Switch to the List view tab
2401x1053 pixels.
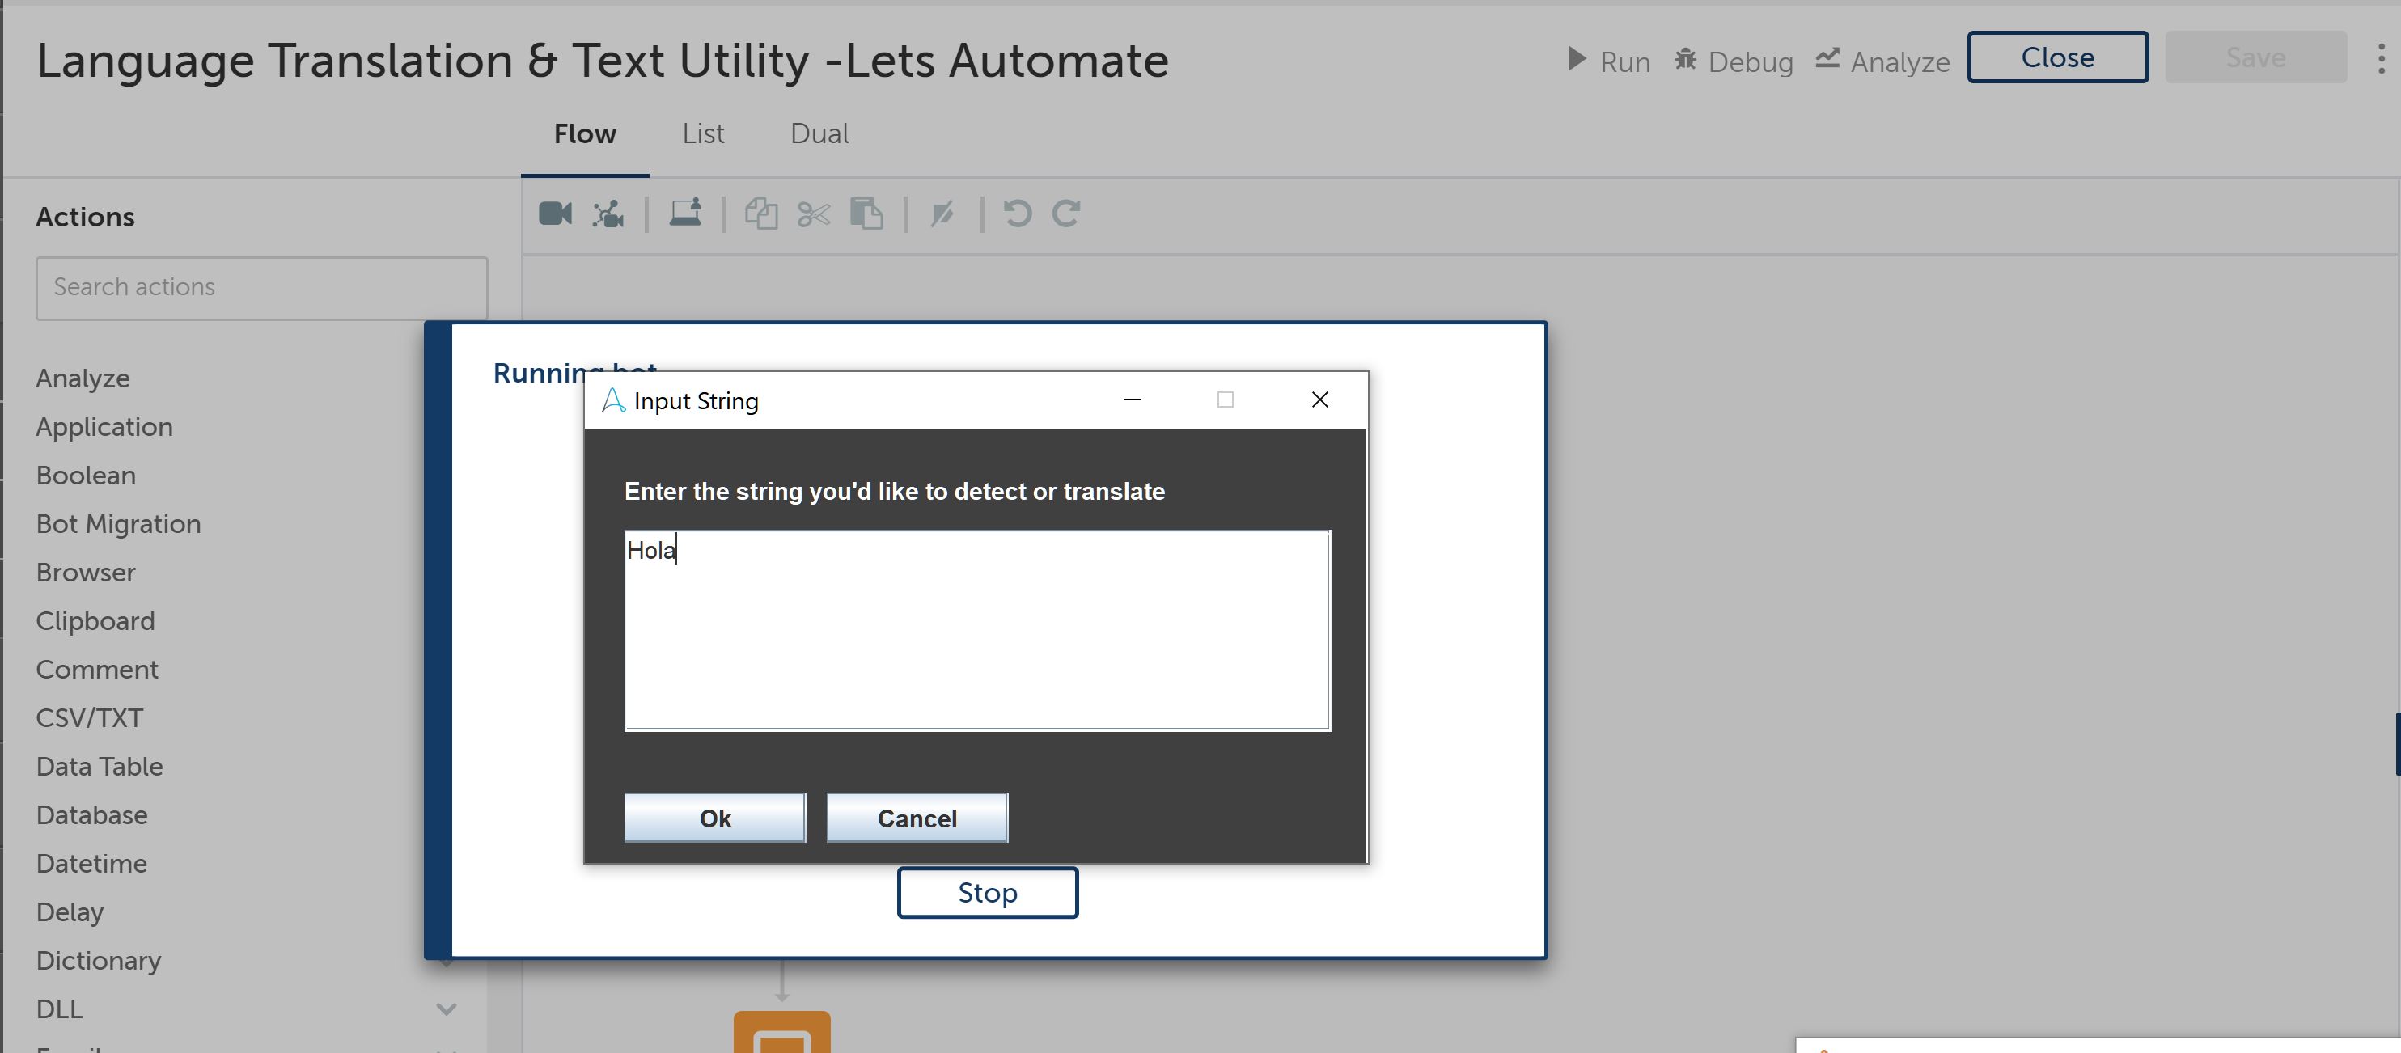(x=703, y=134)
